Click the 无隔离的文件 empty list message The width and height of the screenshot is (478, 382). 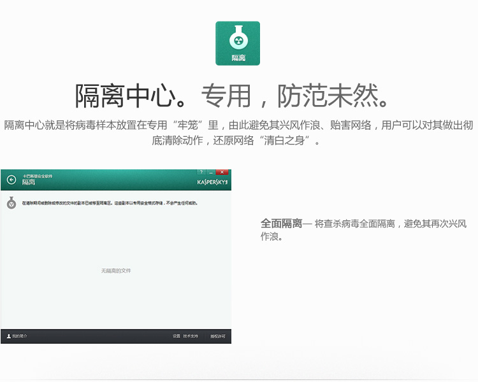pyautogui.click(x=116, y=271)
